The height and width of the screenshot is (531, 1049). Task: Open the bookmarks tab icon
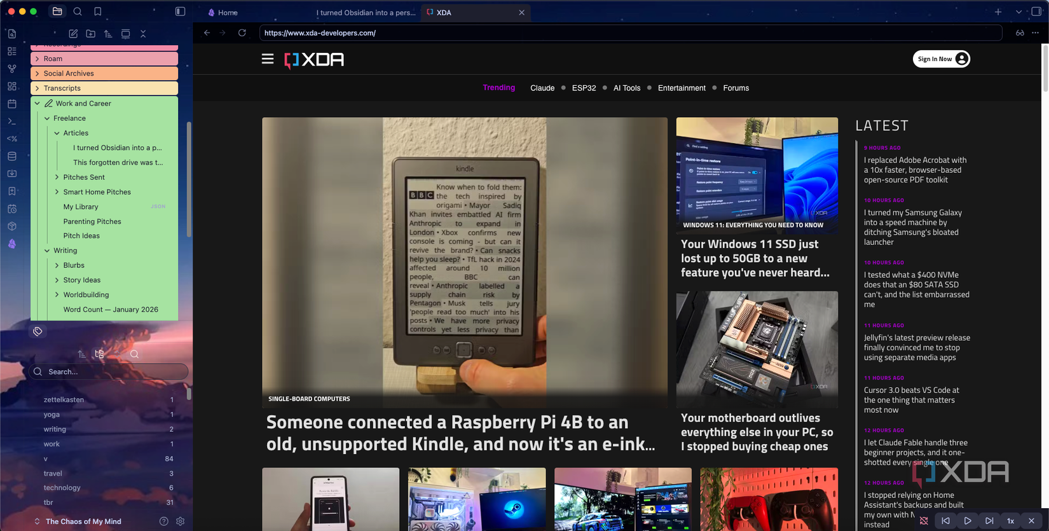click(x=98, y=11)
